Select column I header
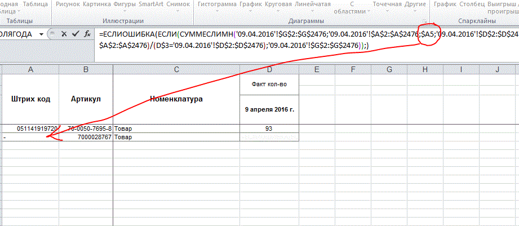Screen dimensions: 519x226 pyautogui.click(x=461, y=69)
